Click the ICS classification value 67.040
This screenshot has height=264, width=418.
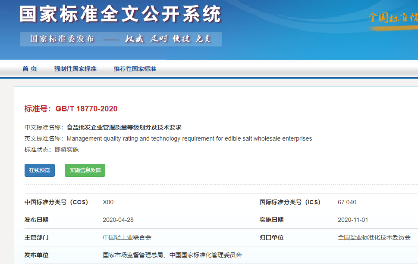click(347, 202)
